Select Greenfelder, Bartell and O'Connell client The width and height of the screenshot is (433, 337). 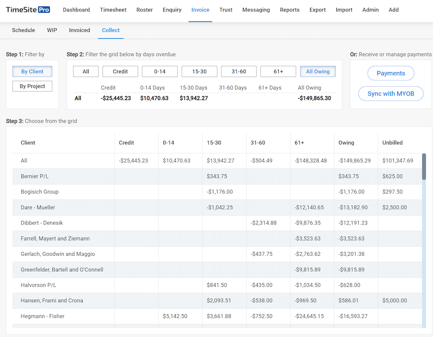coord(217,270)
